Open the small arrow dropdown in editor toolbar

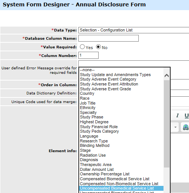(x=175, y=127)
